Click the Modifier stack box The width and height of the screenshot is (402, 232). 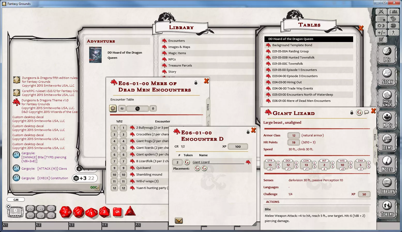[x=15, y=212]
